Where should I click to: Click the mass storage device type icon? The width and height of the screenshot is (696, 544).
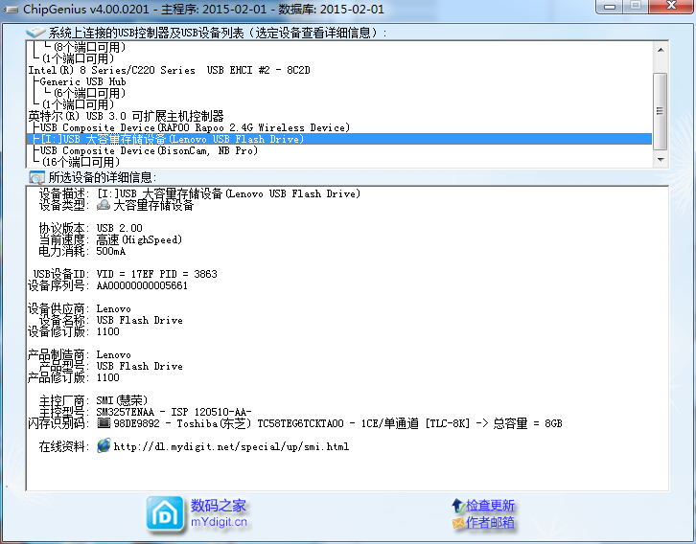(x=104, y=205)
